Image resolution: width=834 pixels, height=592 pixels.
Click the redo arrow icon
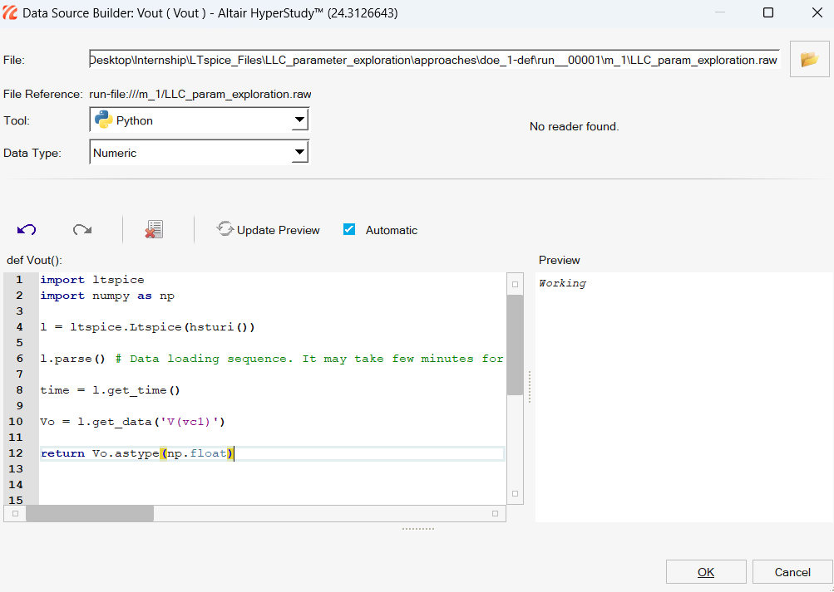coord(82,230)
